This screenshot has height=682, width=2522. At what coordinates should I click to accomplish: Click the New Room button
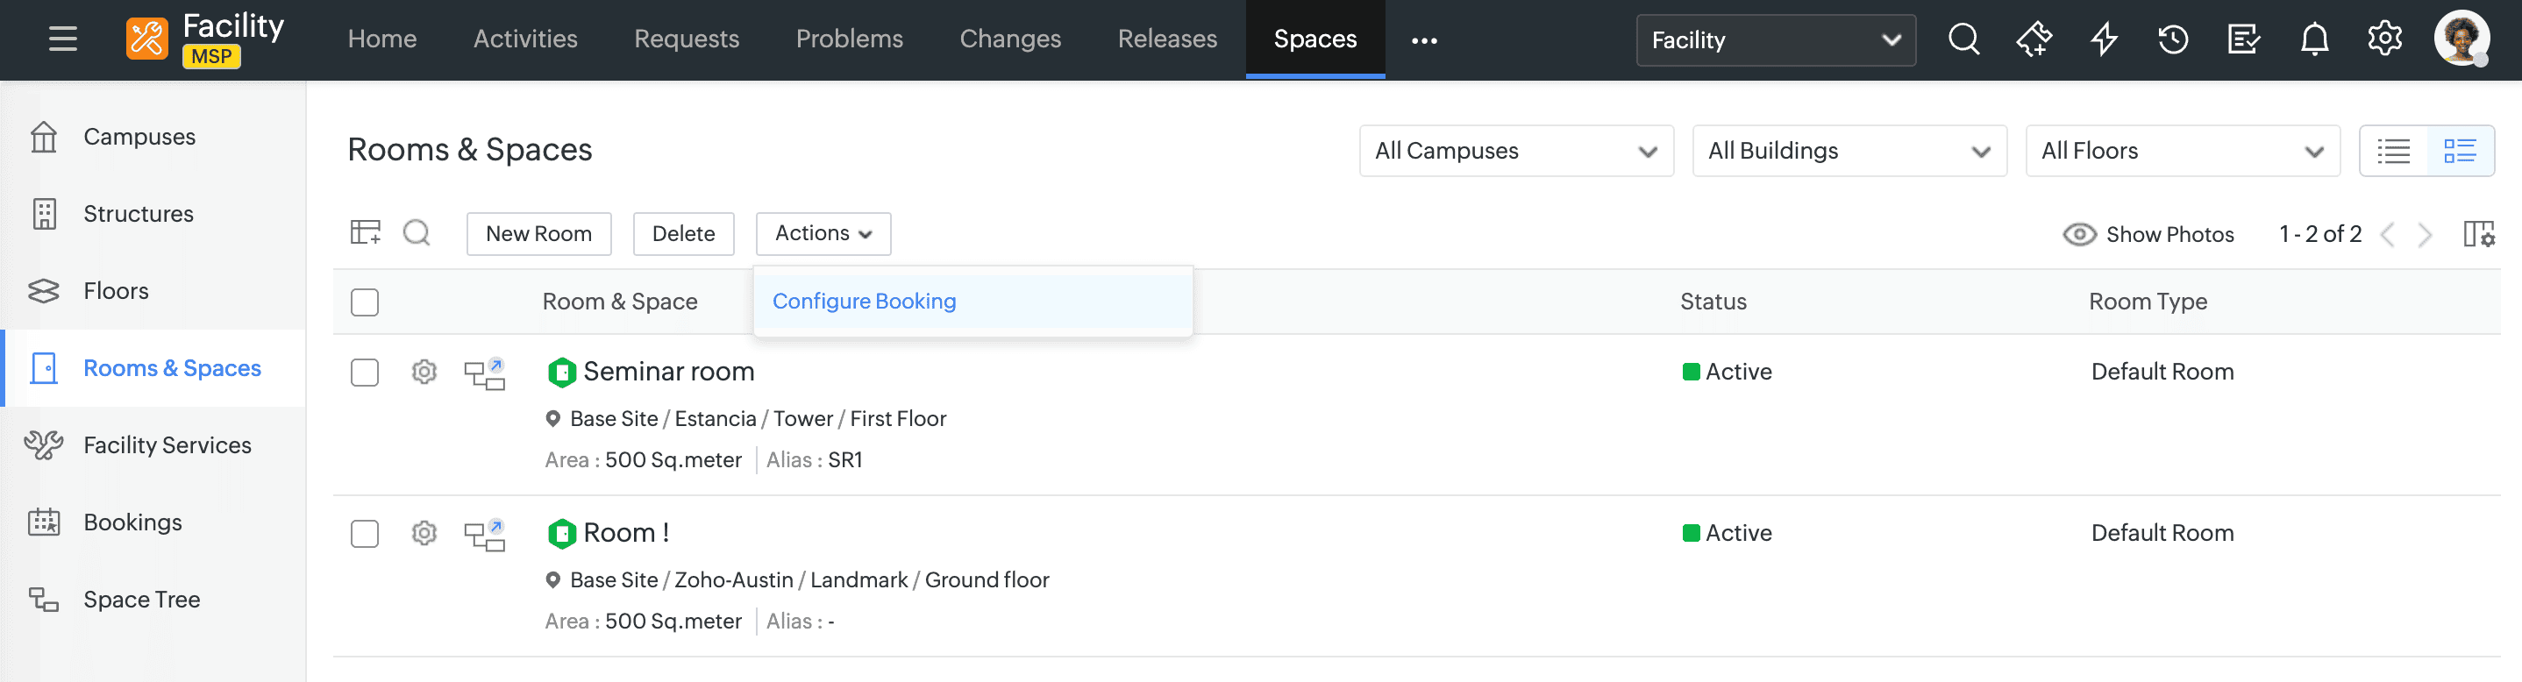tap(538, 234)
